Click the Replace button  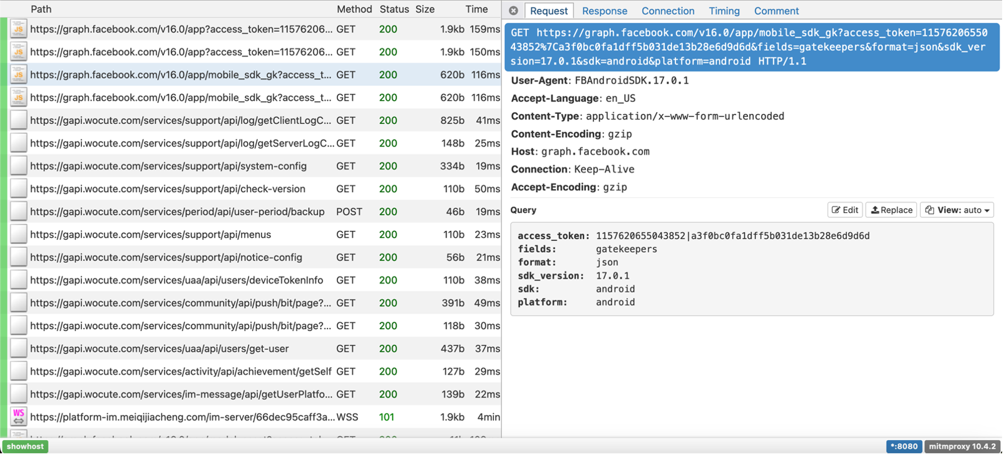[x=891, y=210]
